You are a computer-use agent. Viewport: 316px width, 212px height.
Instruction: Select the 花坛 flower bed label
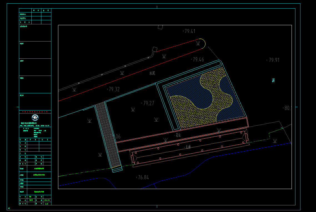178,135
